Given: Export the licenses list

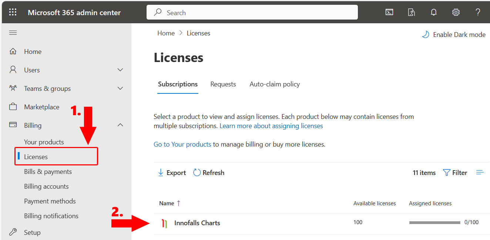Looking at the screenshot, I should click(172, 172).
